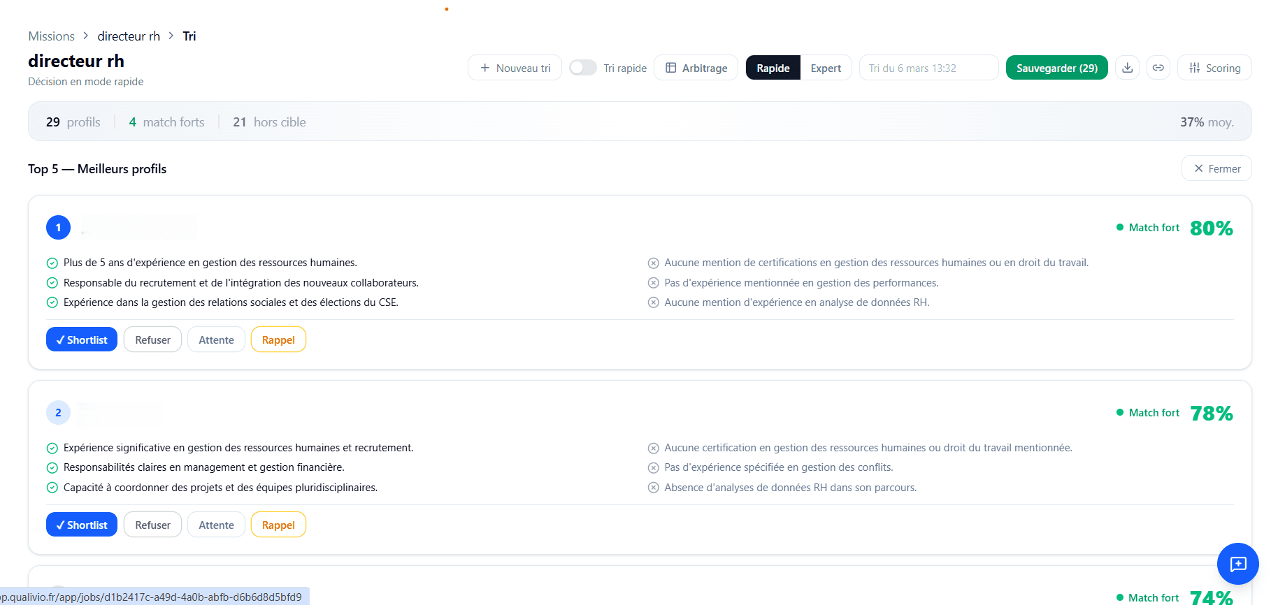Viewport: 1278px width, 605px height.
Task: Click 'Capacité à coordonner des projets' line
Action: pos(220,488)
